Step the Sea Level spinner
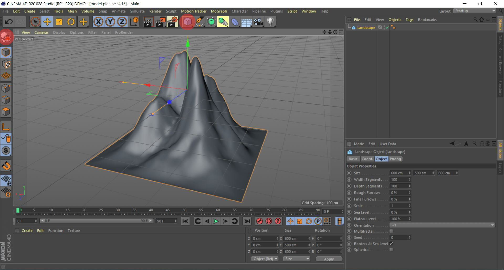The width and height of the screenshot is (504, 270). tap(409, 212)
